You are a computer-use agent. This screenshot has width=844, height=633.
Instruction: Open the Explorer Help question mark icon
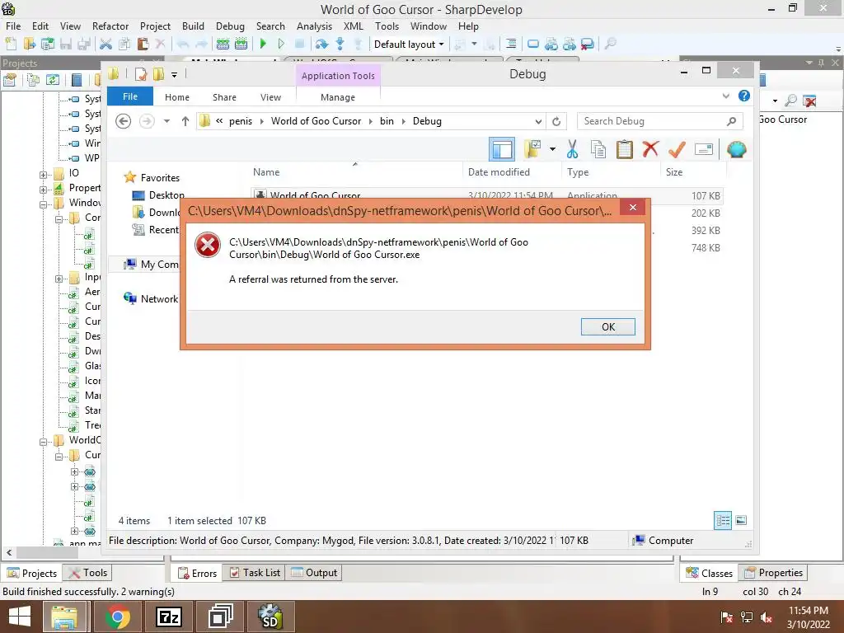744,96
